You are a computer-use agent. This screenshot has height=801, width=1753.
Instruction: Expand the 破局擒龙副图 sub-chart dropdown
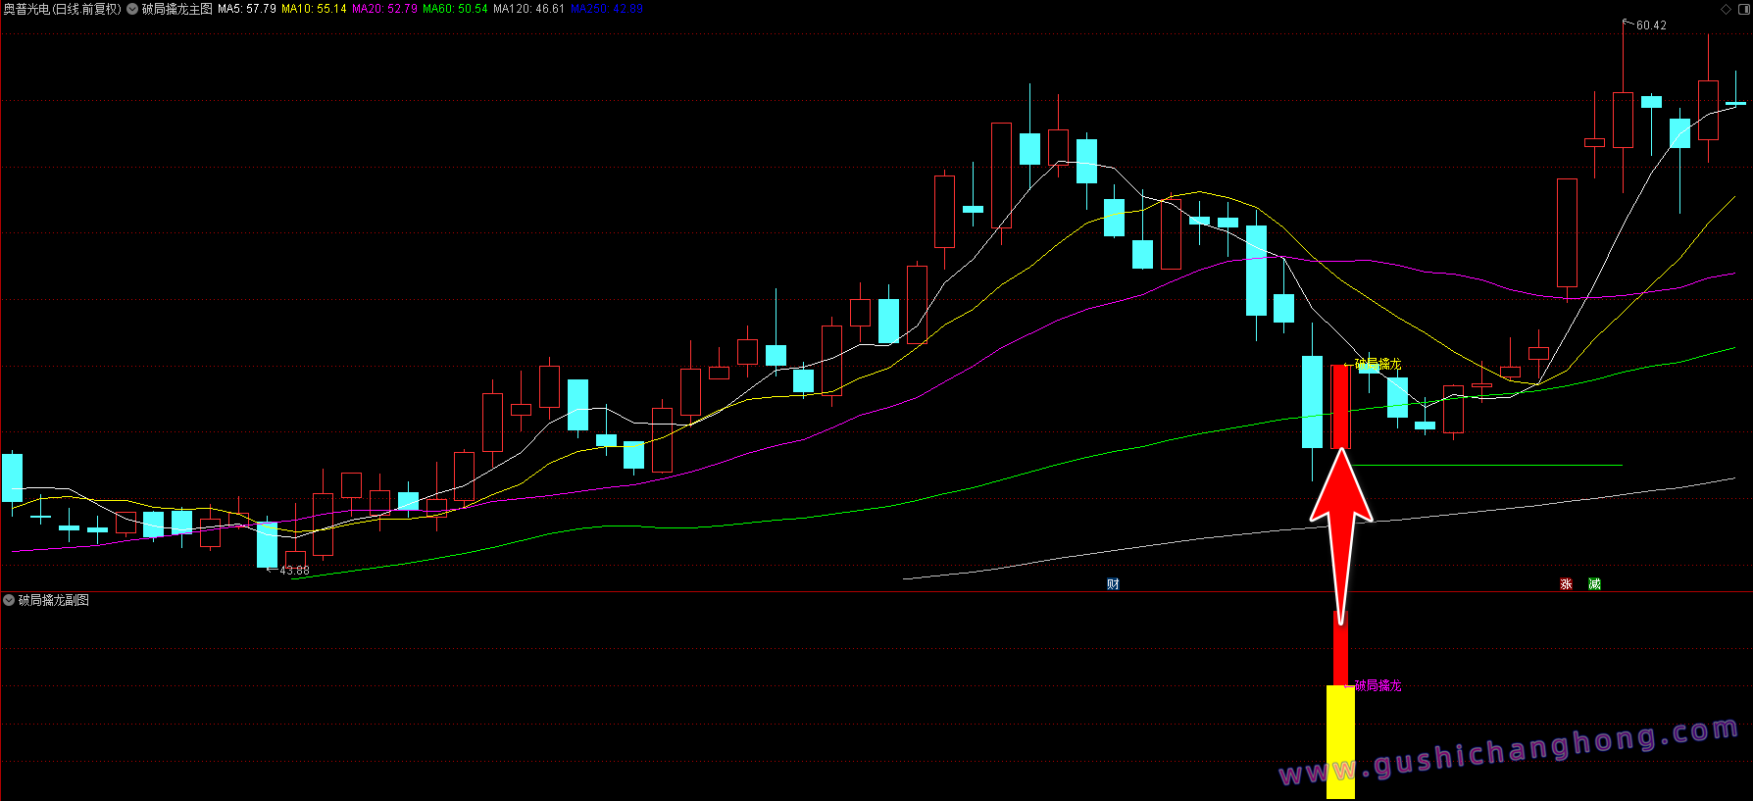10,600
